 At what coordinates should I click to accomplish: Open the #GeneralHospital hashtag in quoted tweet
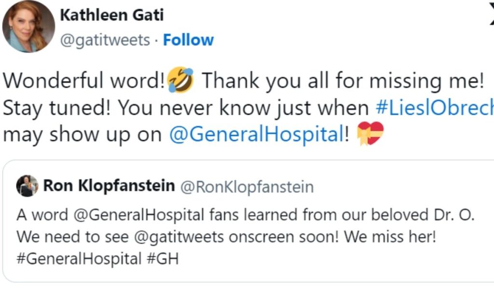tap(77, 259)
